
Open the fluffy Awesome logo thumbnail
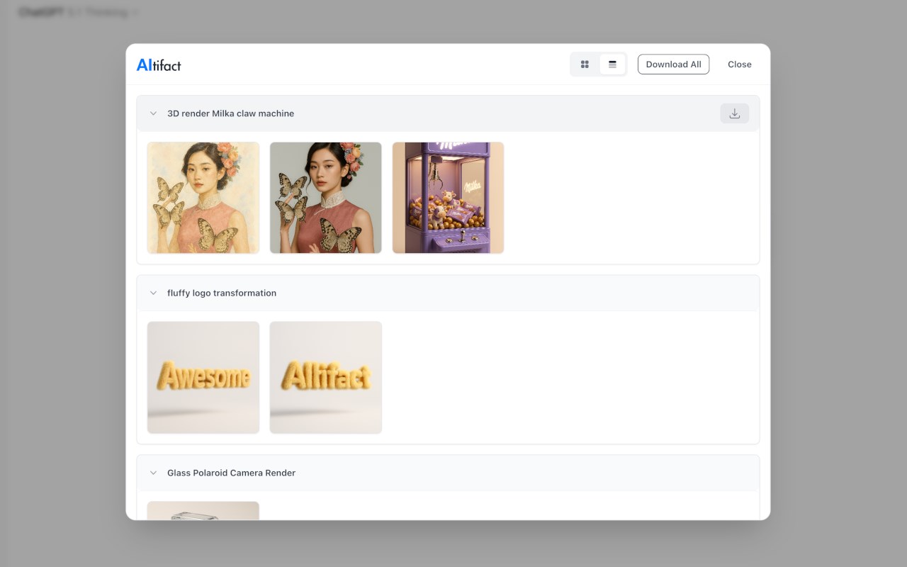pyautogui.click(x=203, y=377)
